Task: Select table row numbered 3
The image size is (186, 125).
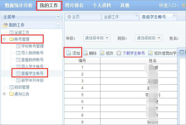Action: tap(121, 81)
